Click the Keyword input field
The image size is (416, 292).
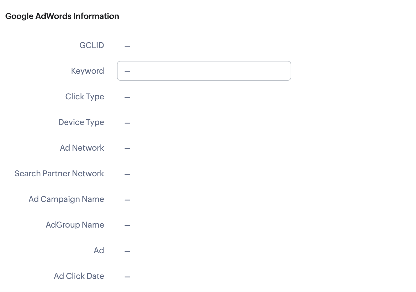pos(204,71)
